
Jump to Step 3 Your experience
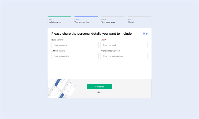pos(108,21)
